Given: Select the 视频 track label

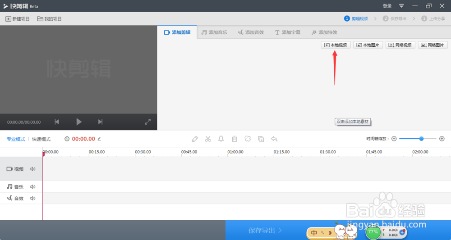Looking at the screenshot, I should pos(15,169).
